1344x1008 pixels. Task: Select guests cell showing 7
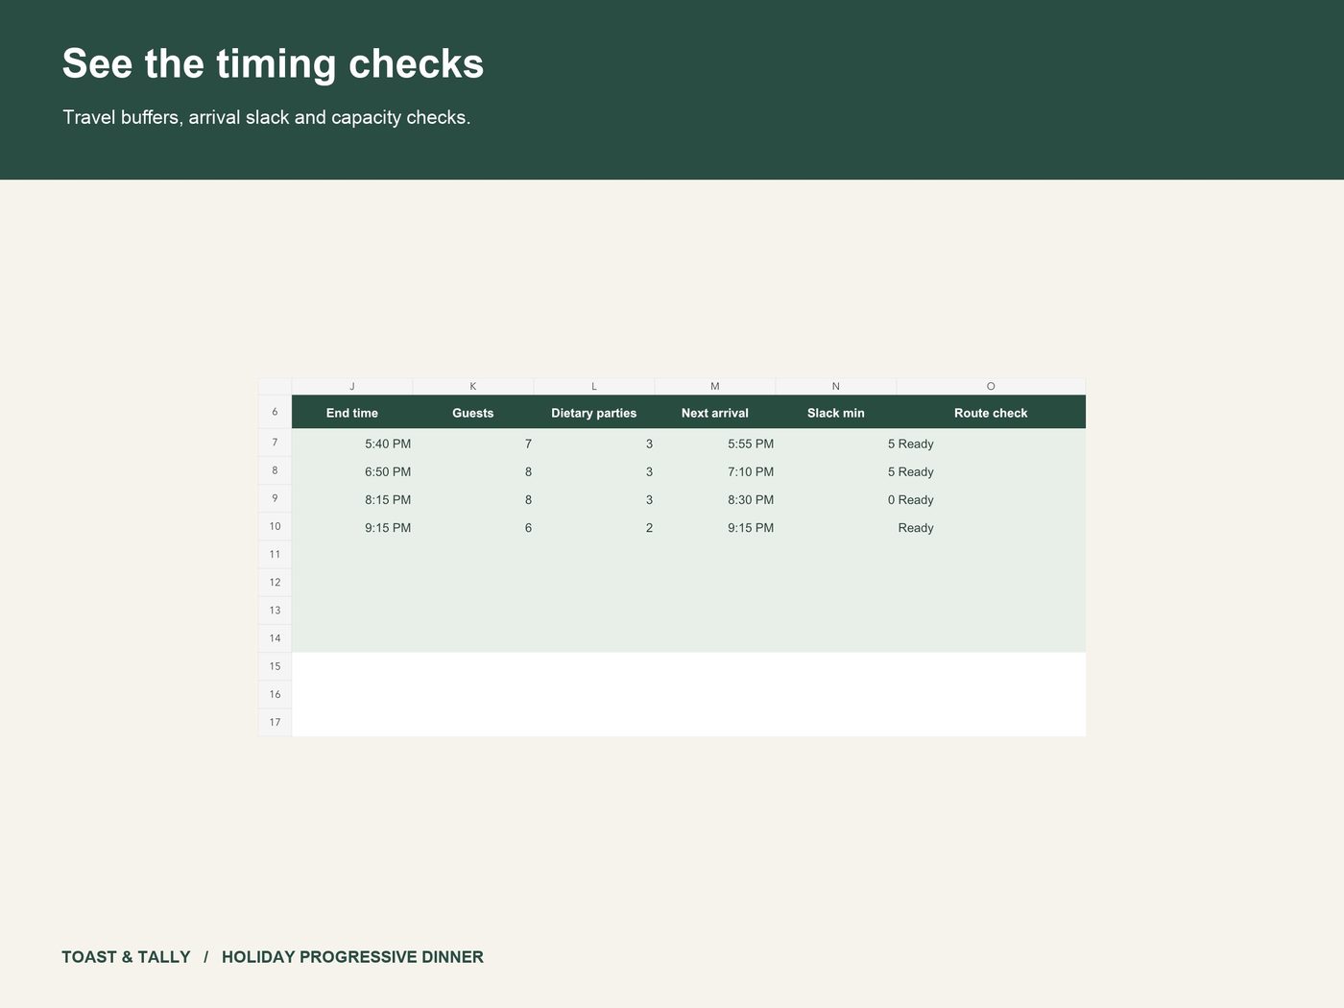[x=473, y=444]
